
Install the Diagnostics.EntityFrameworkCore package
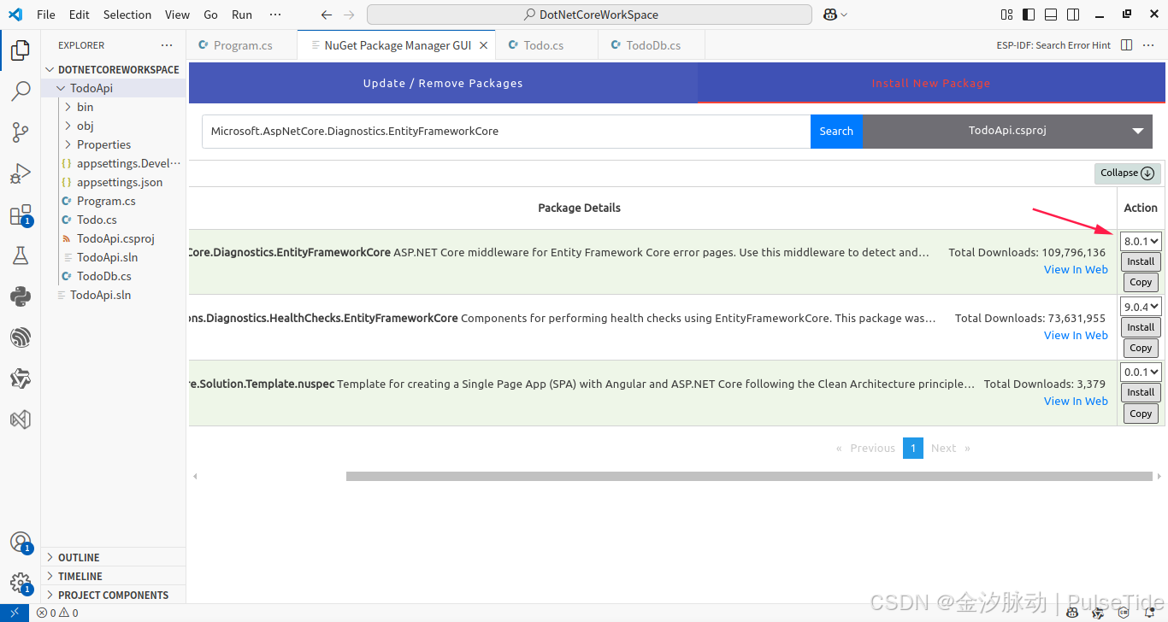(1141, 261)
